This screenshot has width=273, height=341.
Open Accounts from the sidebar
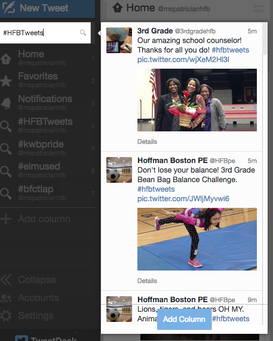tap(38, 298)
